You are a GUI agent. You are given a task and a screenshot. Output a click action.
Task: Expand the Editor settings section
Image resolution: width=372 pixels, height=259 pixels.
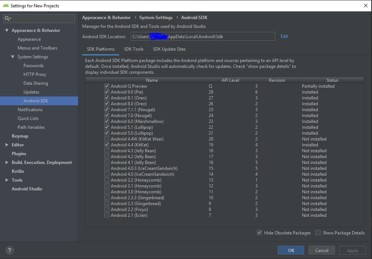pyautogui.click(x=7, y=145)
